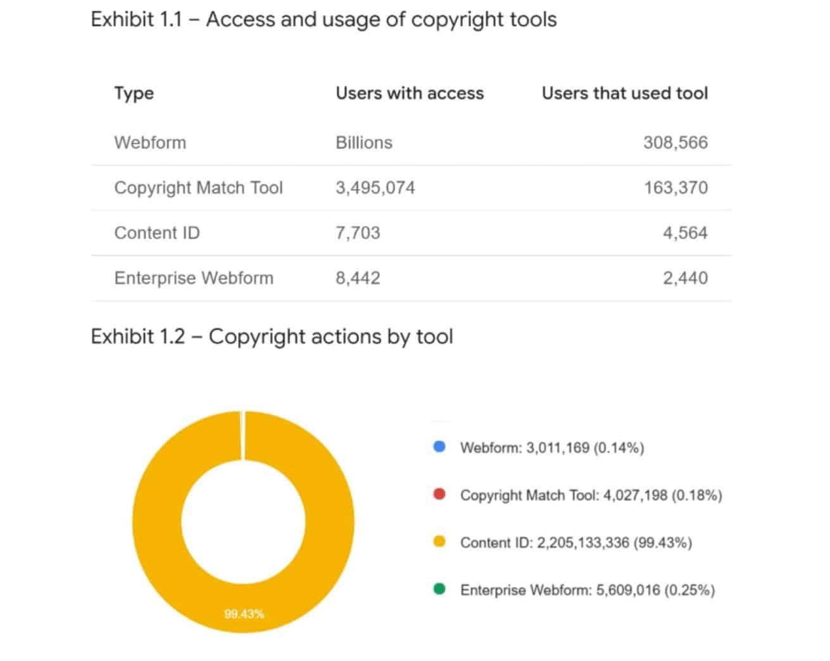Select the Copyright Match Tool legend entry

tap(591, 495)
